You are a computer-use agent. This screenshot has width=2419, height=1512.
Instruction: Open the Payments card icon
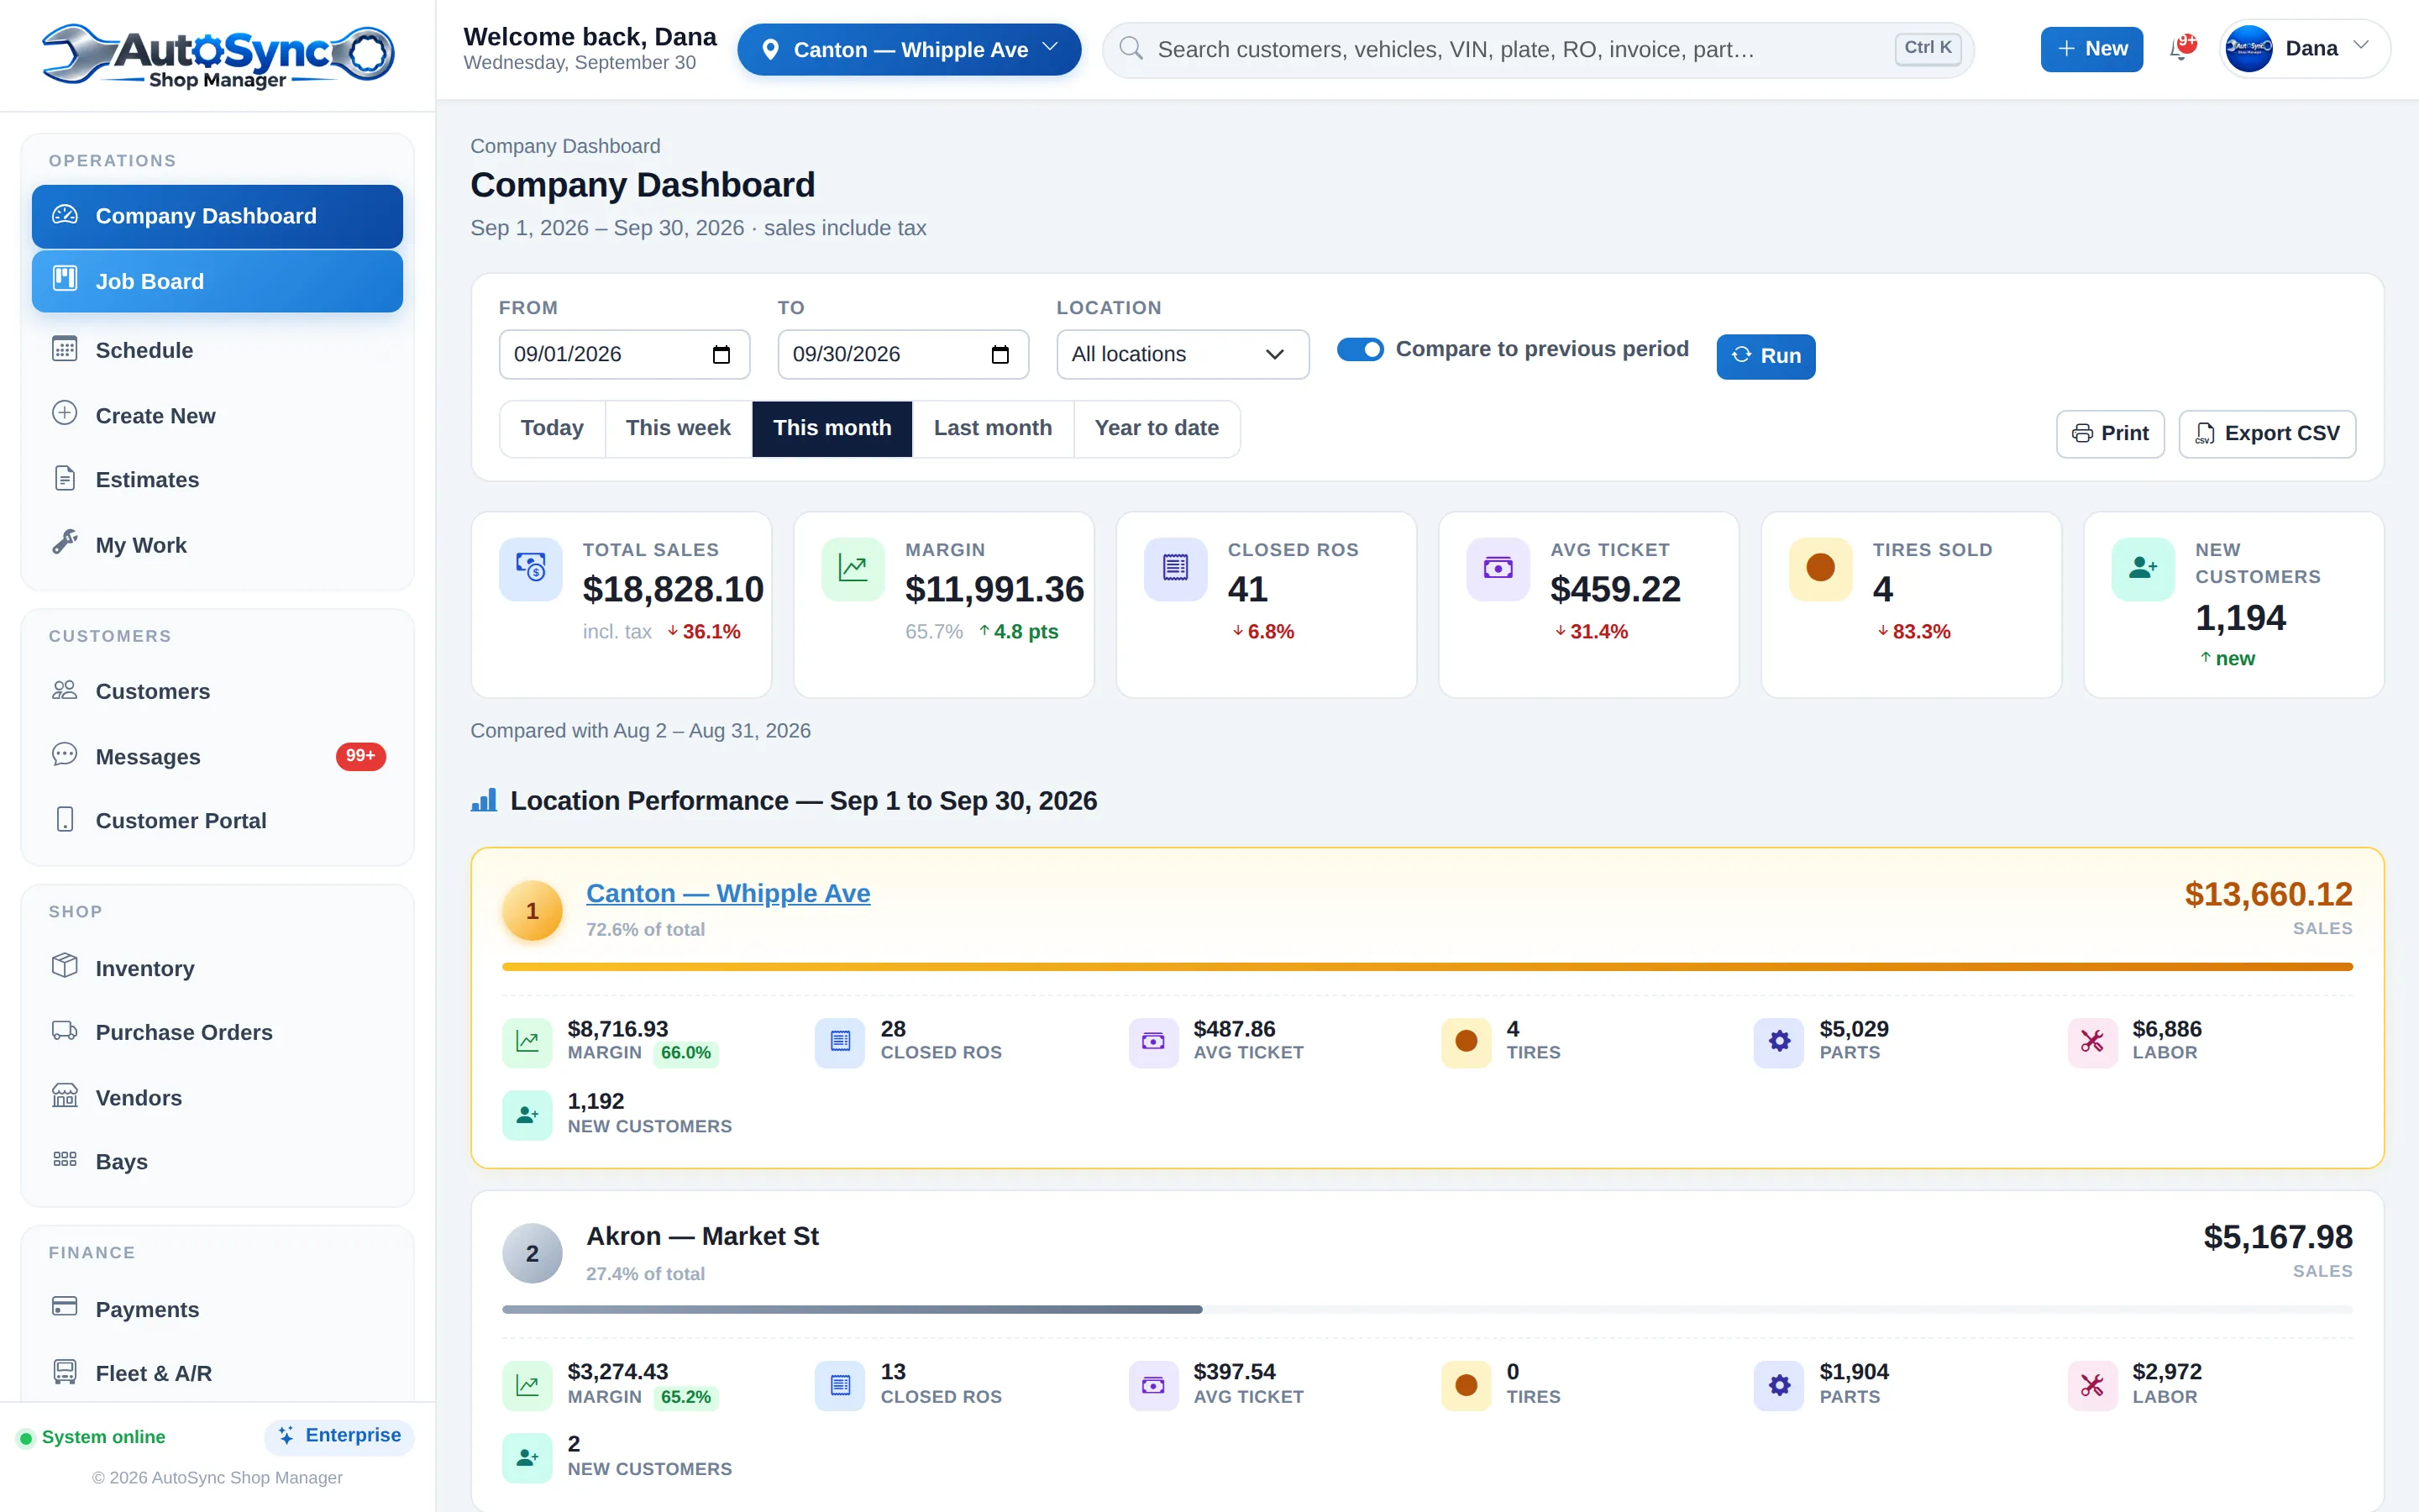pos(65,1307)
